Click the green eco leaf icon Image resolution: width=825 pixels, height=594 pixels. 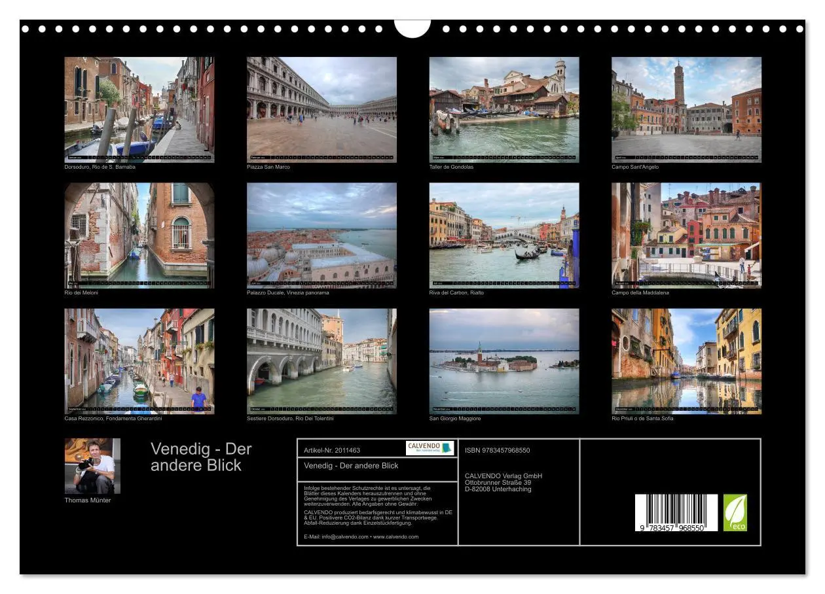point(735,512)
